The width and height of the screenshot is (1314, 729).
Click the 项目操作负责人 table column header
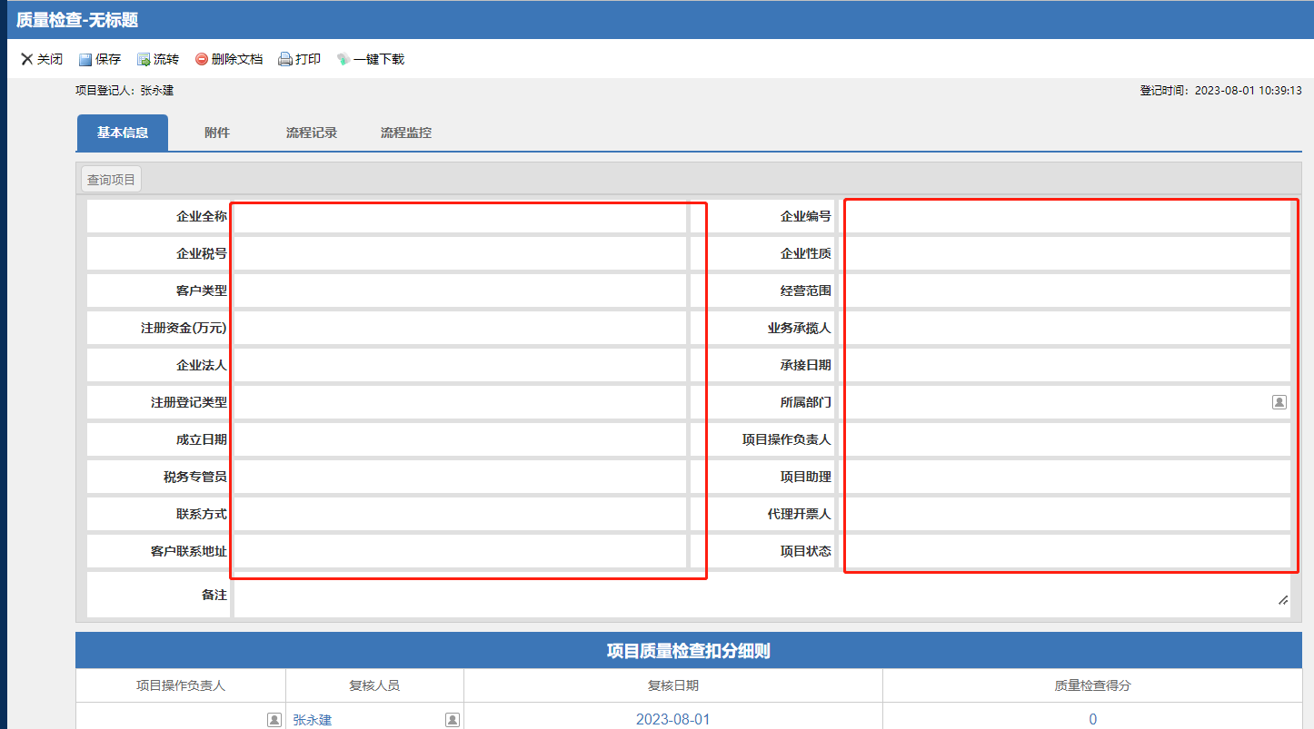[x=181, y=685]
